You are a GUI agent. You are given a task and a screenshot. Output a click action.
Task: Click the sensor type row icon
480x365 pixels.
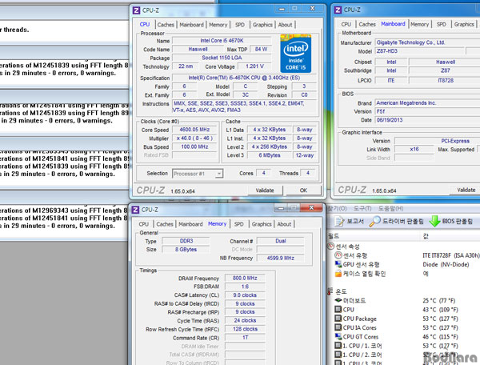[338, 255]
